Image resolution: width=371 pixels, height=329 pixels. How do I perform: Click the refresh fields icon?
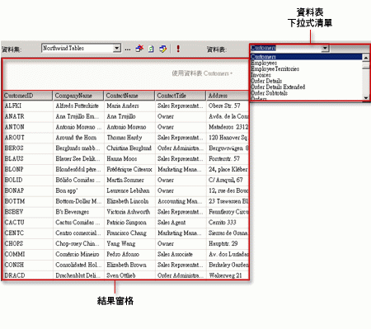[x=151, y=49]
